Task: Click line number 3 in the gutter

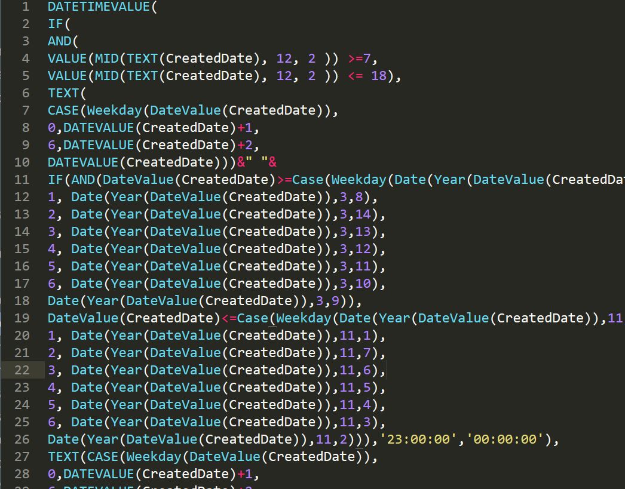Action: coord(26,41)
